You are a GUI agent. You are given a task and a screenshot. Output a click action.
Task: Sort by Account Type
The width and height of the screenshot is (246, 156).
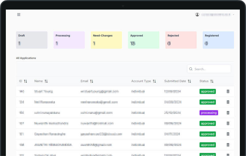click(x=154, y=81)
